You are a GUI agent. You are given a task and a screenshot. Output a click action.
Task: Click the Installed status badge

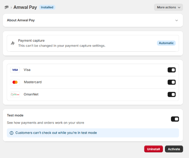coord(47,7)
